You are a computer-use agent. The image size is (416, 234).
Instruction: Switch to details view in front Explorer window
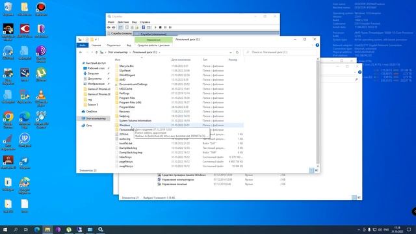click(312, 170)
